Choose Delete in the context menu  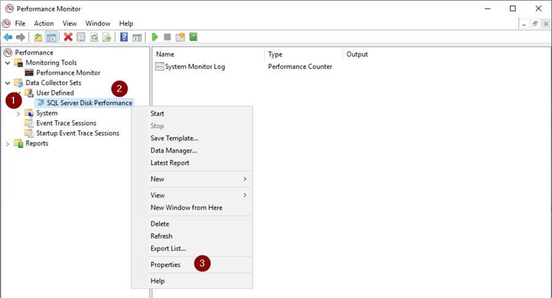192,224
